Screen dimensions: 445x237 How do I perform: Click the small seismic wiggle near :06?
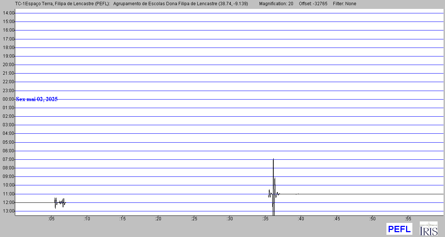click(x=60, y=202)
